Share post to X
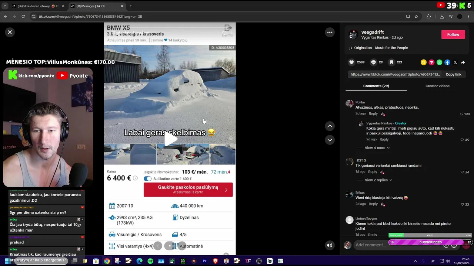Image resolution: width=474 pixels, height=266 pixels. [x=455, y=62]
